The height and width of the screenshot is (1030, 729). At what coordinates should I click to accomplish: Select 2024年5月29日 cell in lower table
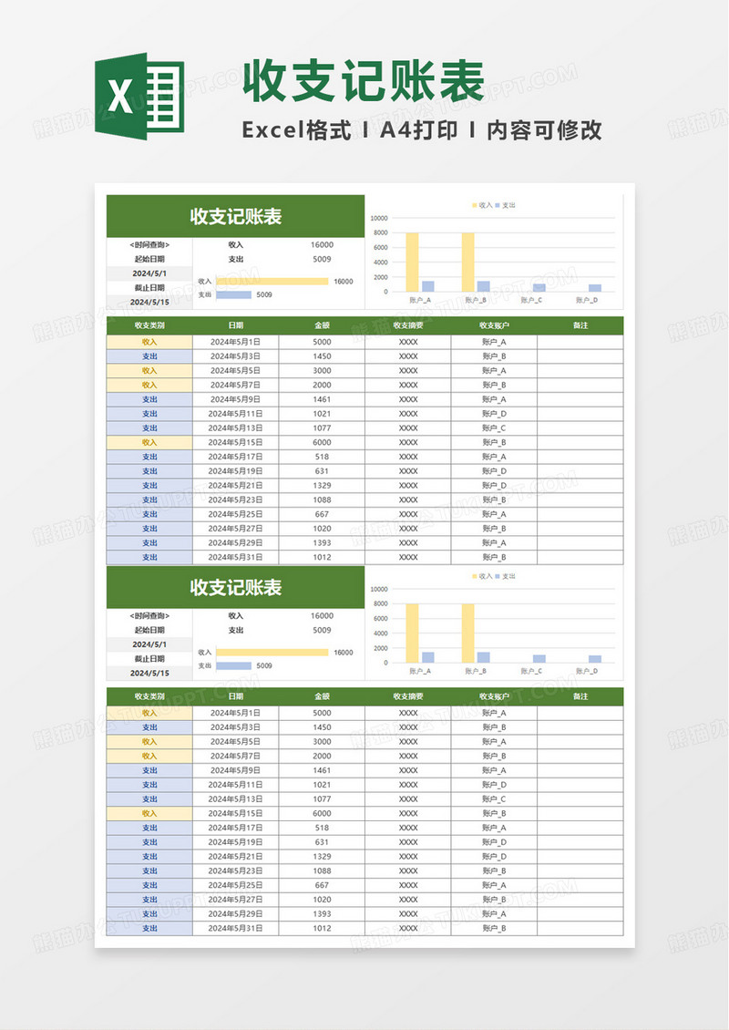tap(236, 914)
